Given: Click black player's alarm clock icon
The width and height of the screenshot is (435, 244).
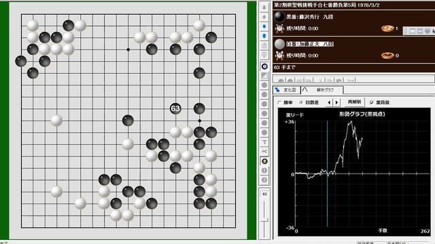Looking at the screenshot, I should pos(279,28).
